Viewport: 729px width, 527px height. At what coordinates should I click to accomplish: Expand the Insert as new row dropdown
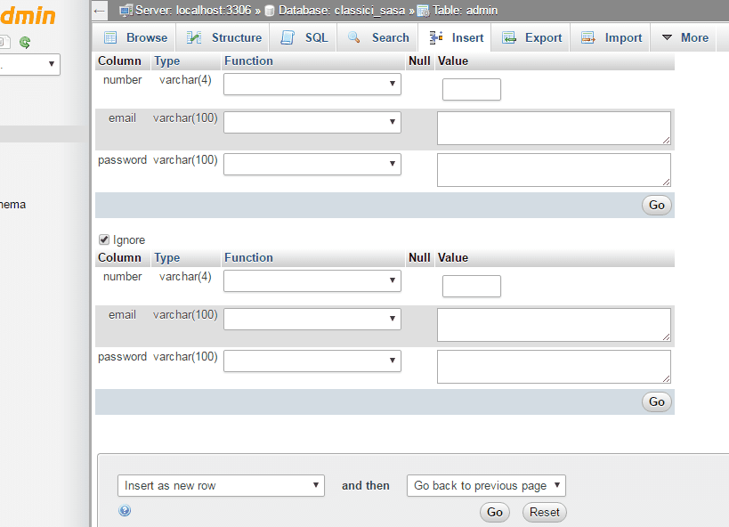(x=221, y=485)
